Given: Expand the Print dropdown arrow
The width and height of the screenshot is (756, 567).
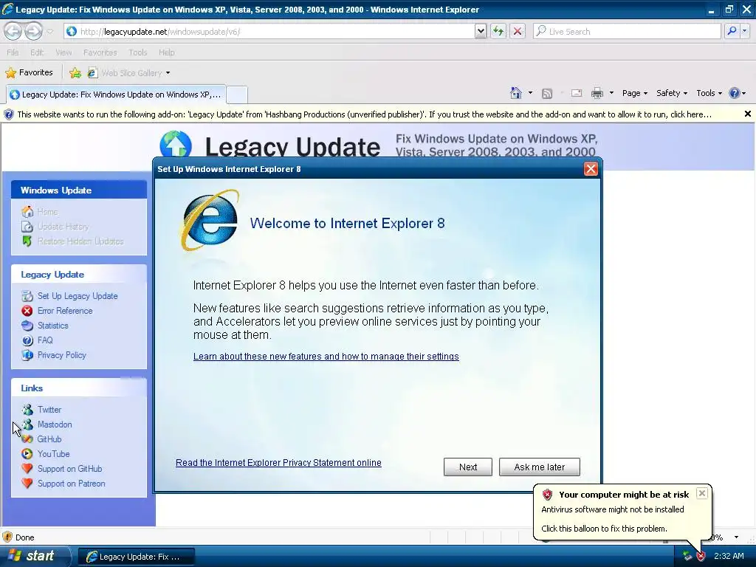Looking at the screenshot, I should click(611, 93).
